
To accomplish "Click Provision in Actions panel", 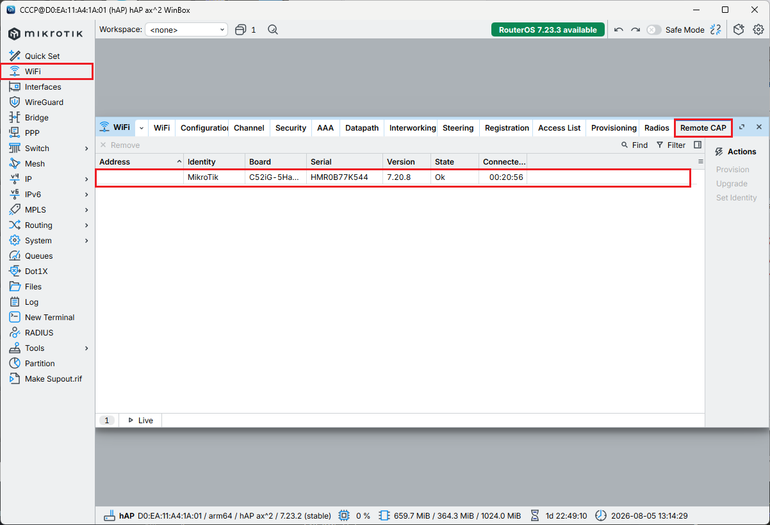I will (x=732, y=170).
